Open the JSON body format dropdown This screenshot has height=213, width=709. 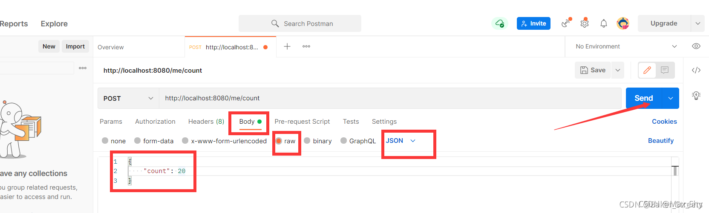pos(401,141)
